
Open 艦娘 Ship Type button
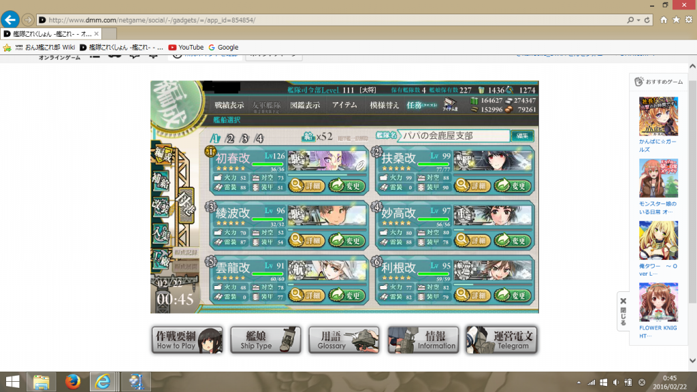click(266, 340)
